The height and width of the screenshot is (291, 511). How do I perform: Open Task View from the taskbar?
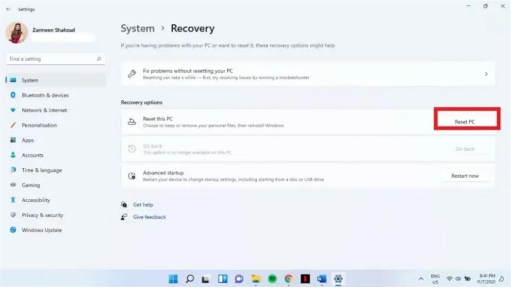pos(205,279)
